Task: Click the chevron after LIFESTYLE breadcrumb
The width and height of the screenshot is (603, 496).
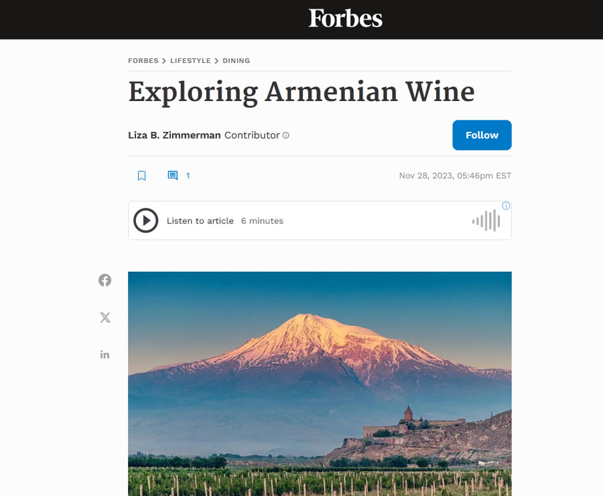Action: (216, 61)
